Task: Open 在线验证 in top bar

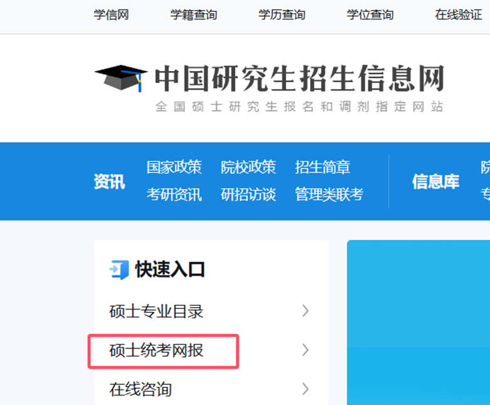Action: point(458,15)
